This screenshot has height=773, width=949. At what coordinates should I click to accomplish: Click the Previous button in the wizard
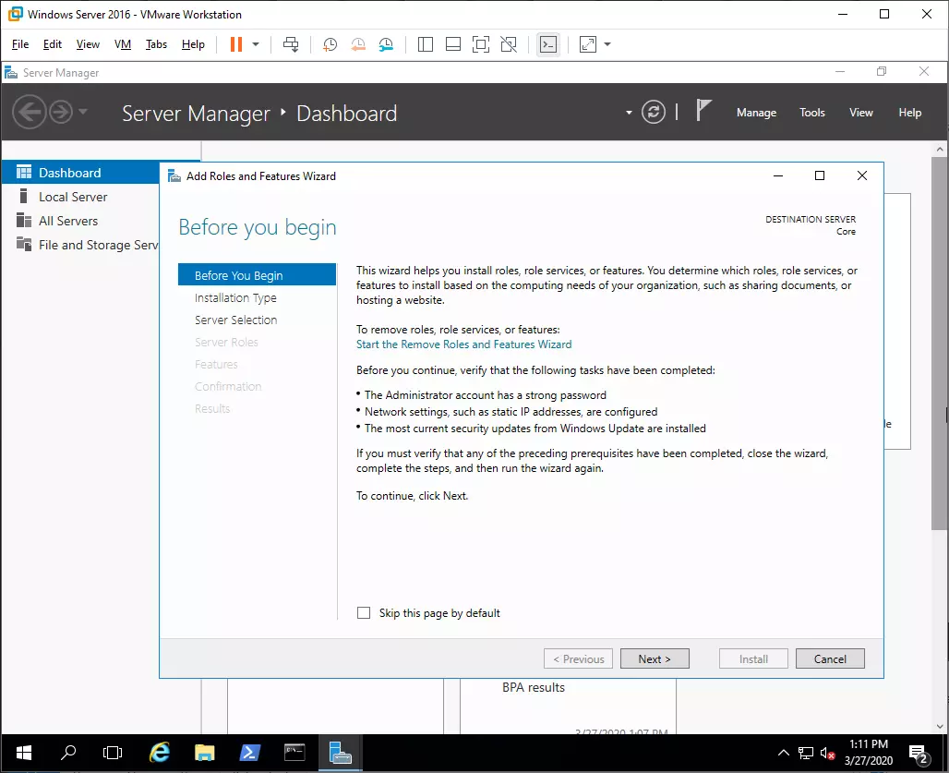click(x=578, y=658)
